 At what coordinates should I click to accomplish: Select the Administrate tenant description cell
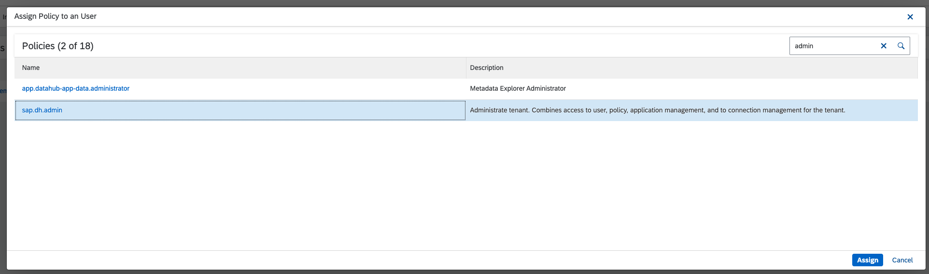point(657,110)
